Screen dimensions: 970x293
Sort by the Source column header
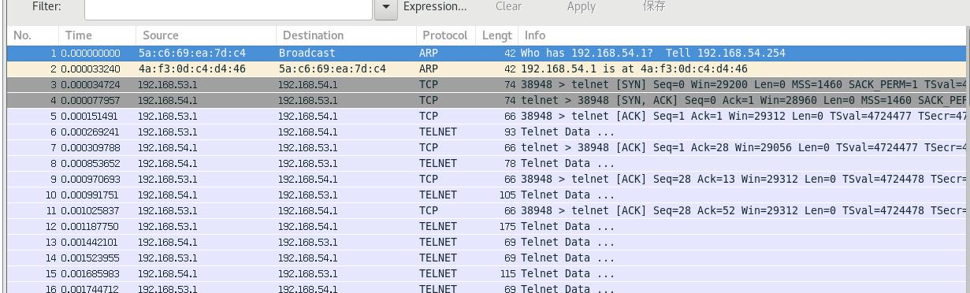(x=206, y=35)
